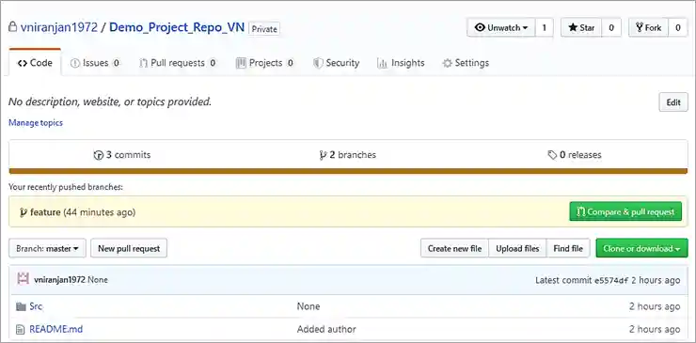
Task: View stargazers count next to Star
Action: tap(611, 27)
